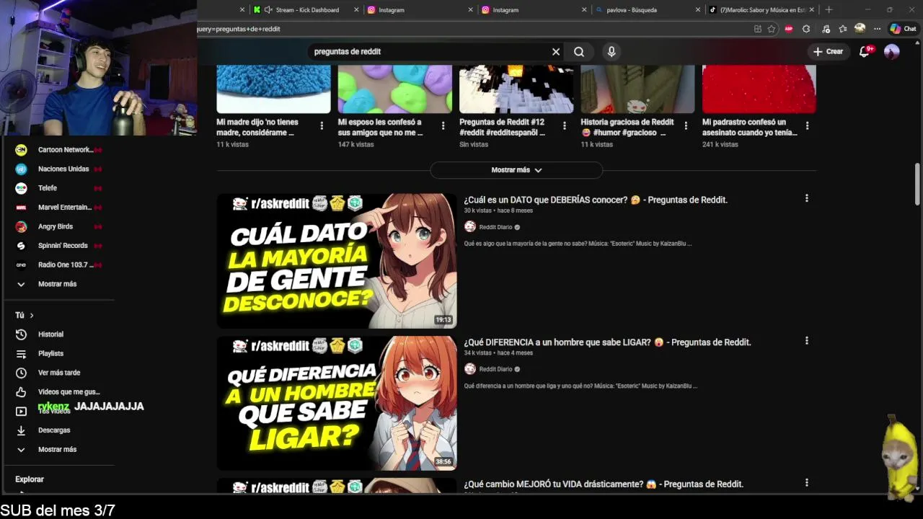The image size is (923, 519).
Task: Open '¿Qué cambio MEJORÓ tu VIDA drásticamente?' title
Action: point(604,484)
